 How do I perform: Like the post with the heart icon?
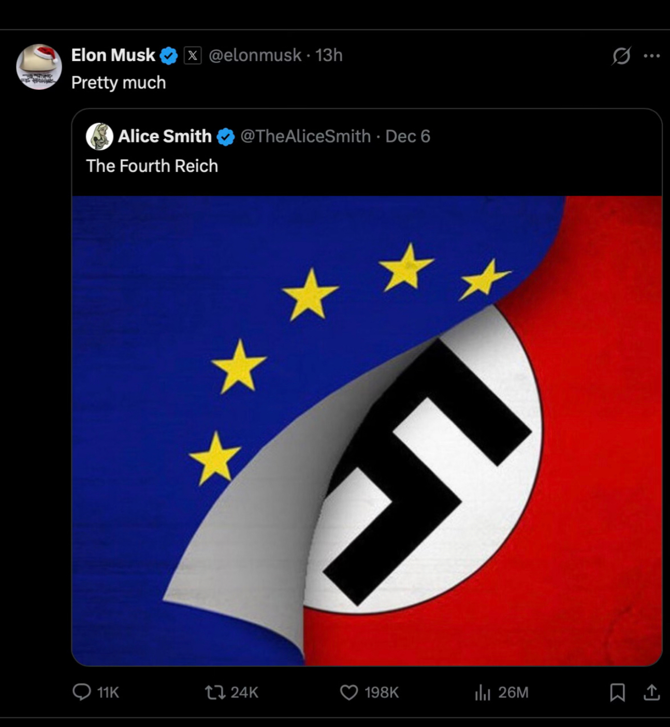348,692
